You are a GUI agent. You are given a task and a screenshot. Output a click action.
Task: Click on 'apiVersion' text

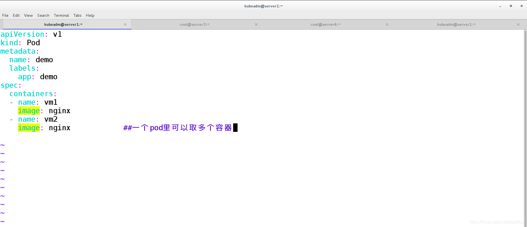tap(23, 34)
